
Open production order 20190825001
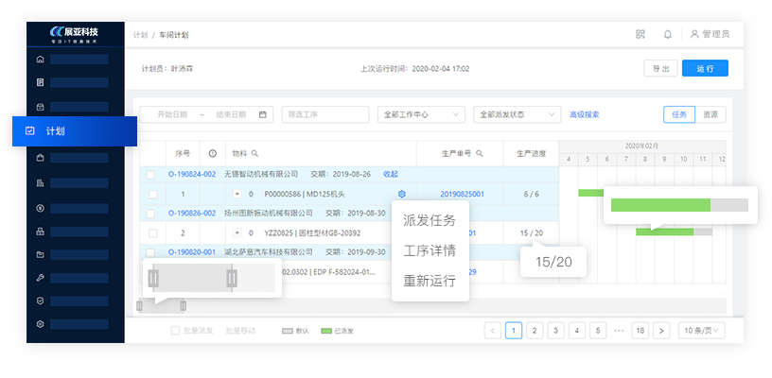pyautogui.click(x=462, y=194)
